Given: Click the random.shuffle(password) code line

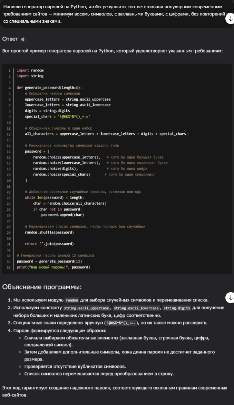Looking at the screenshot, I should (x=49, y=232).
